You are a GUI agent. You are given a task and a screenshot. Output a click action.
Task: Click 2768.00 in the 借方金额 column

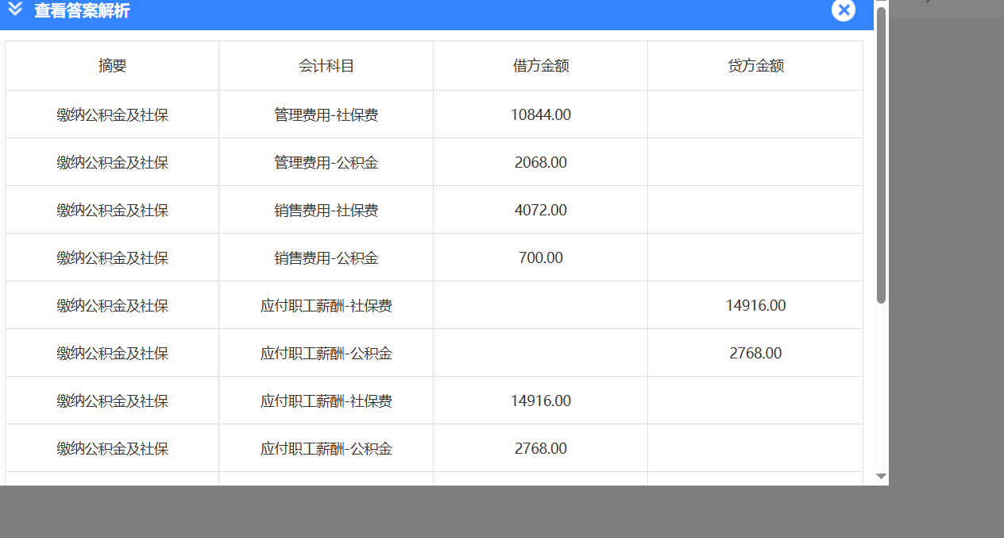click(541, 449)
